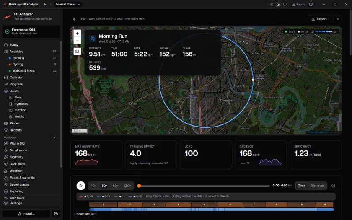Open the folder button beside Import

56,214
